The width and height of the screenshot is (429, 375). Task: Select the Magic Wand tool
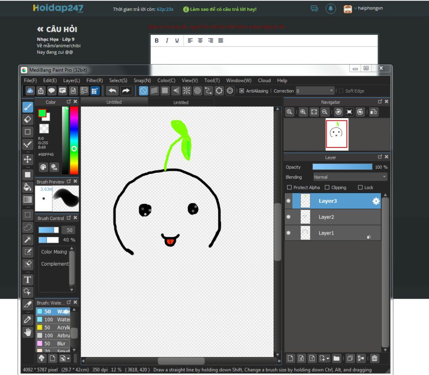28,240
